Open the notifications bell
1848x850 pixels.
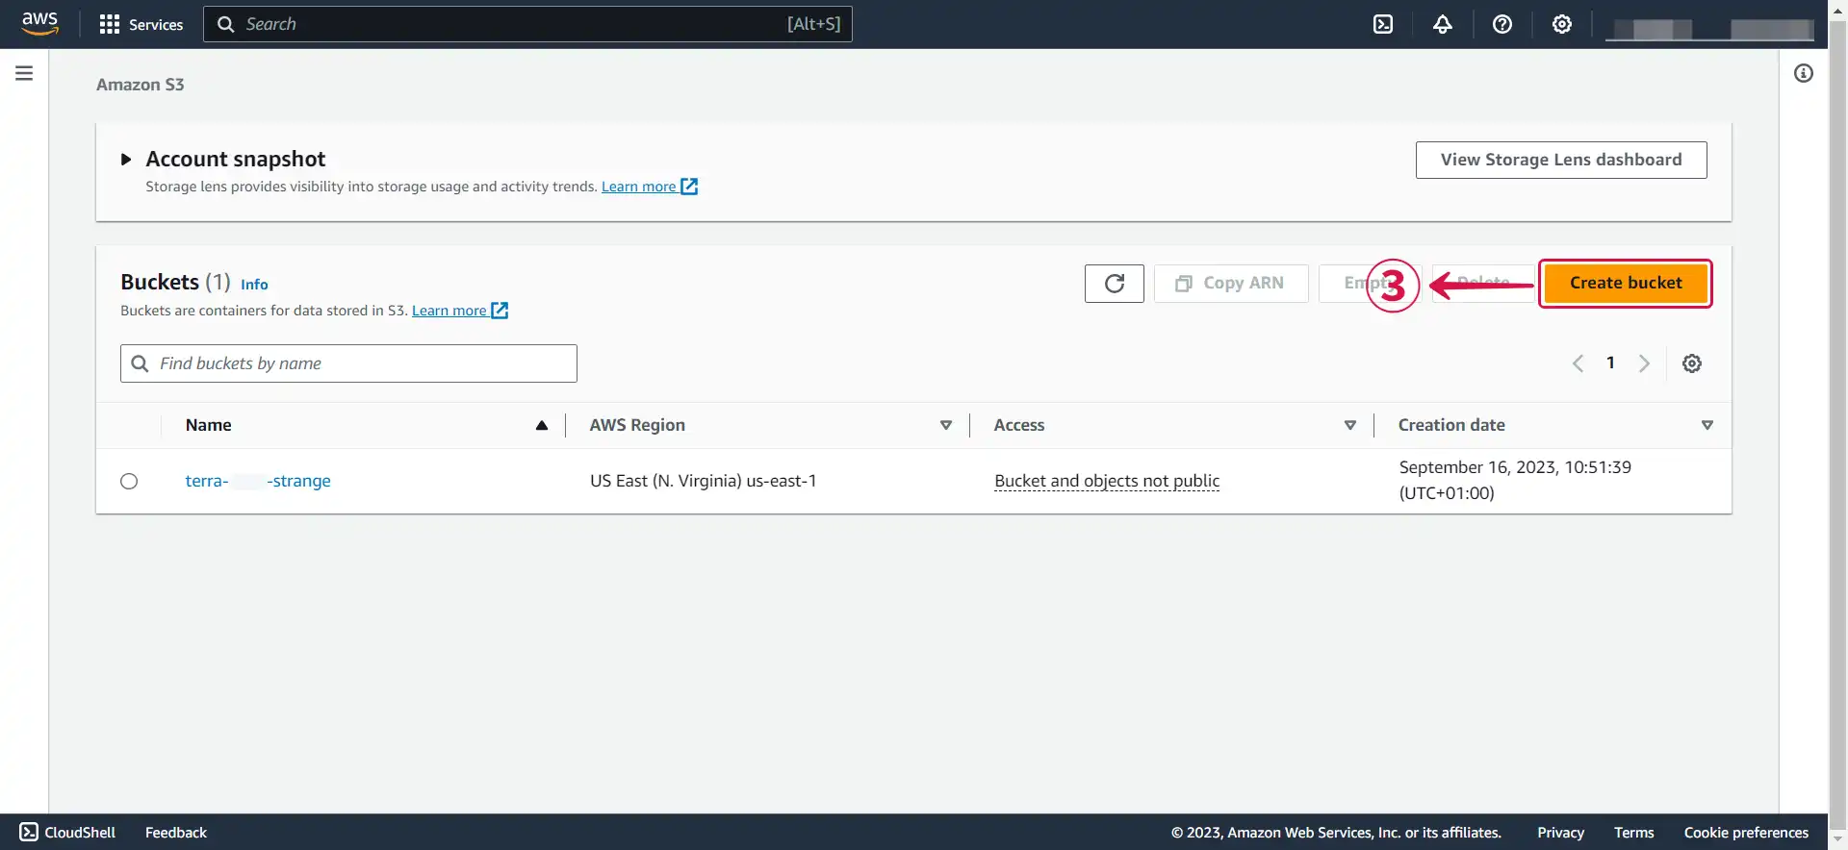1443,24
